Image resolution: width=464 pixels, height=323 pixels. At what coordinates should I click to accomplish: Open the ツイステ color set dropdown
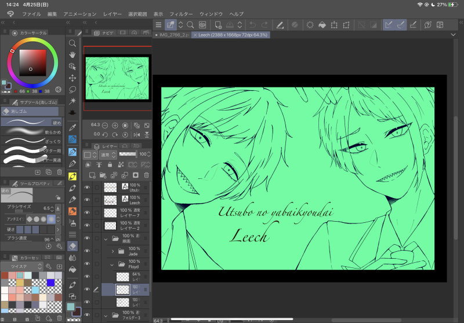(x=22, y=266)
